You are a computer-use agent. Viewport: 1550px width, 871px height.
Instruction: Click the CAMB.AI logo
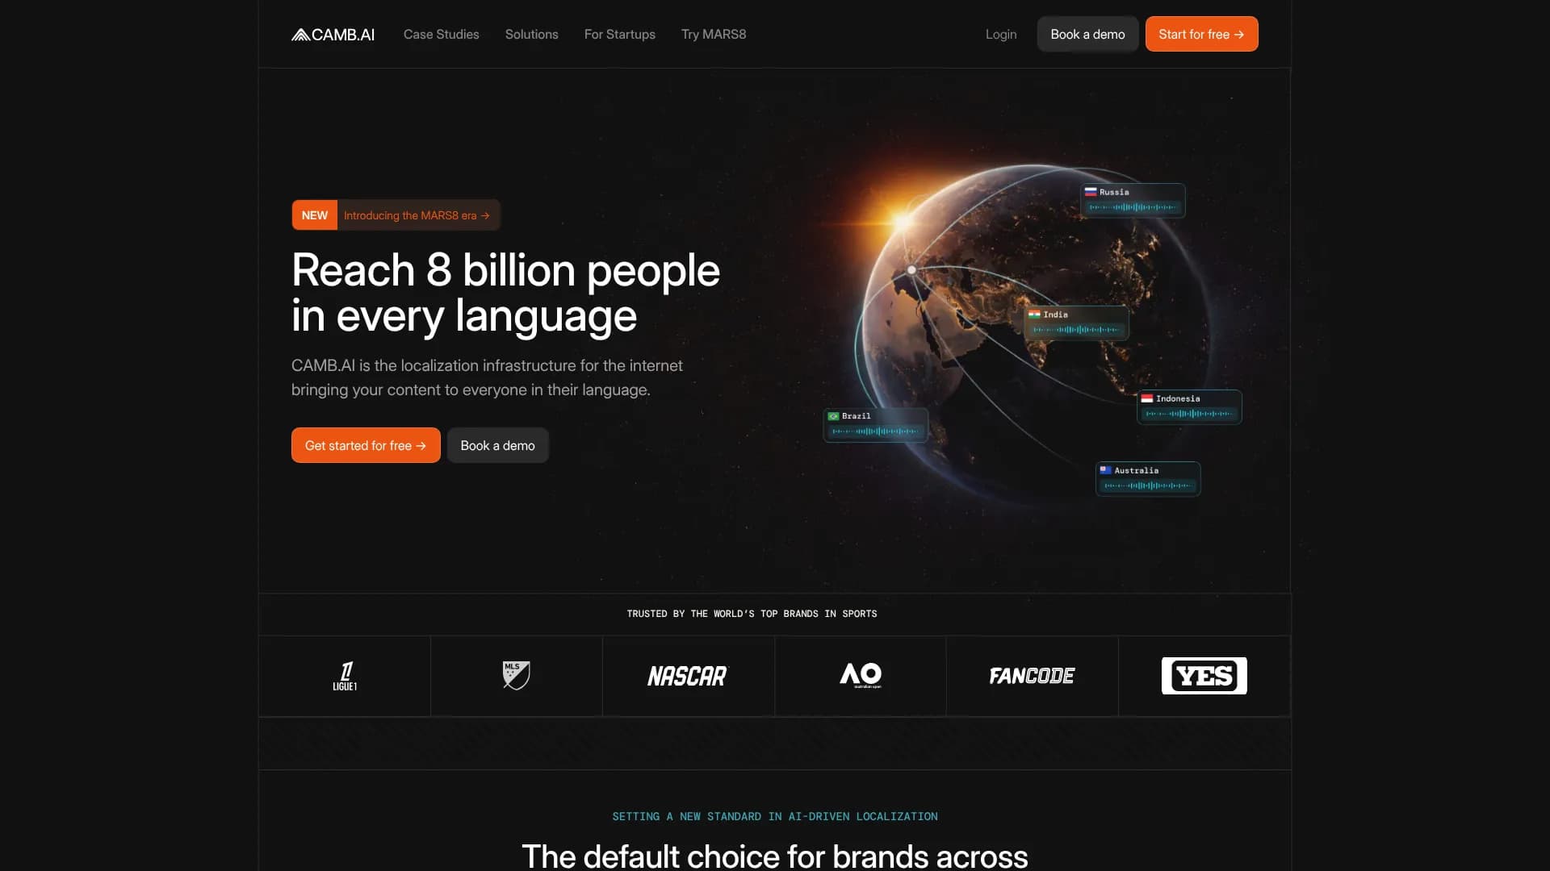(x=333, y=35)
